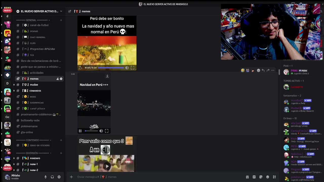
Task: Open add-reaction smiley in message toolbar
Action: pos(258,71)
